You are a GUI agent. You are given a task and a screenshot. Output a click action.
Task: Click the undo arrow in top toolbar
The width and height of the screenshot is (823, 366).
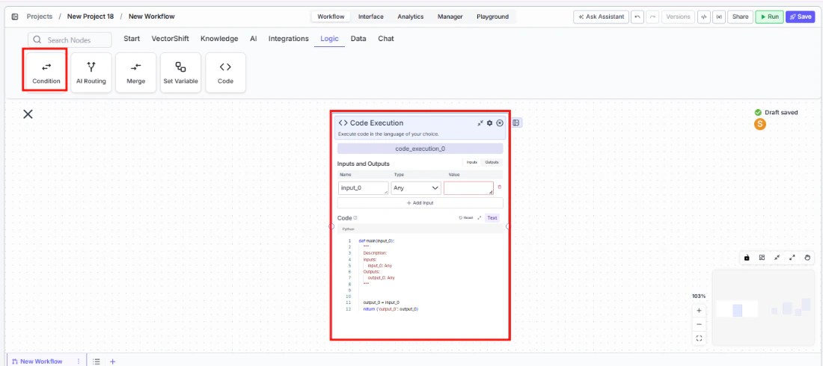tap(637, 16)
